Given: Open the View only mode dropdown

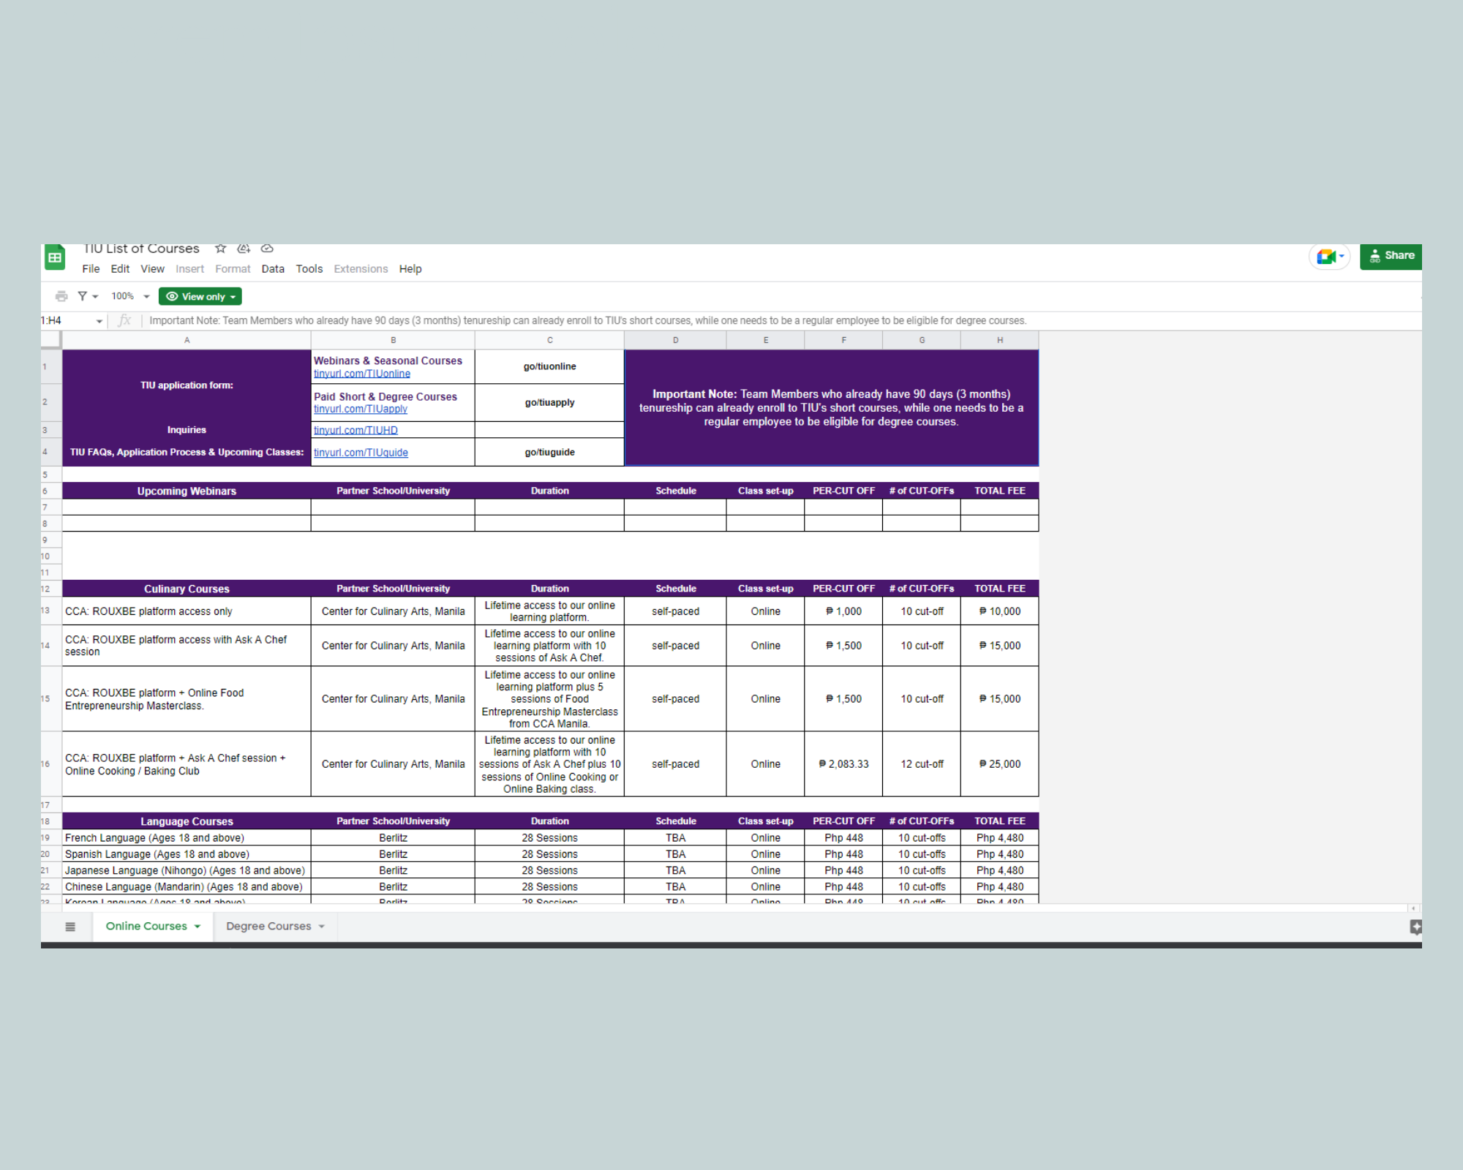Looking at the screenshot, I should point(200,296).
